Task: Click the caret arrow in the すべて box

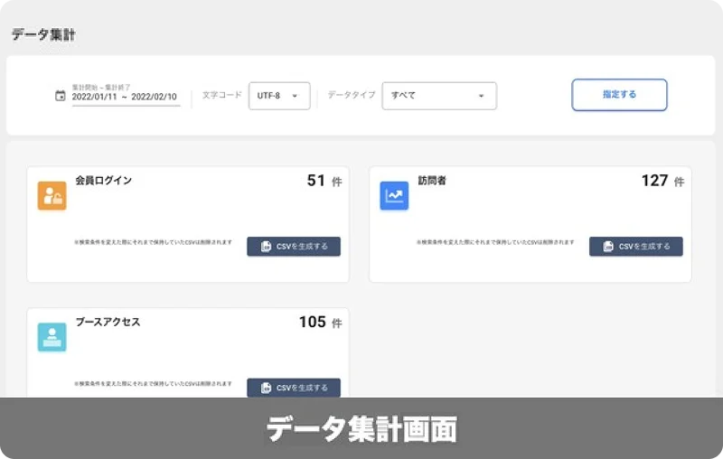Action: [481, 96]
